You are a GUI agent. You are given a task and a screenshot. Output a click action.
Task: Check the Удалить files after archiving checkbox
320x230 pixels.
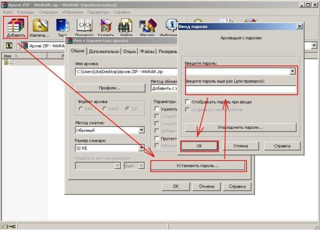click(157, 109)
